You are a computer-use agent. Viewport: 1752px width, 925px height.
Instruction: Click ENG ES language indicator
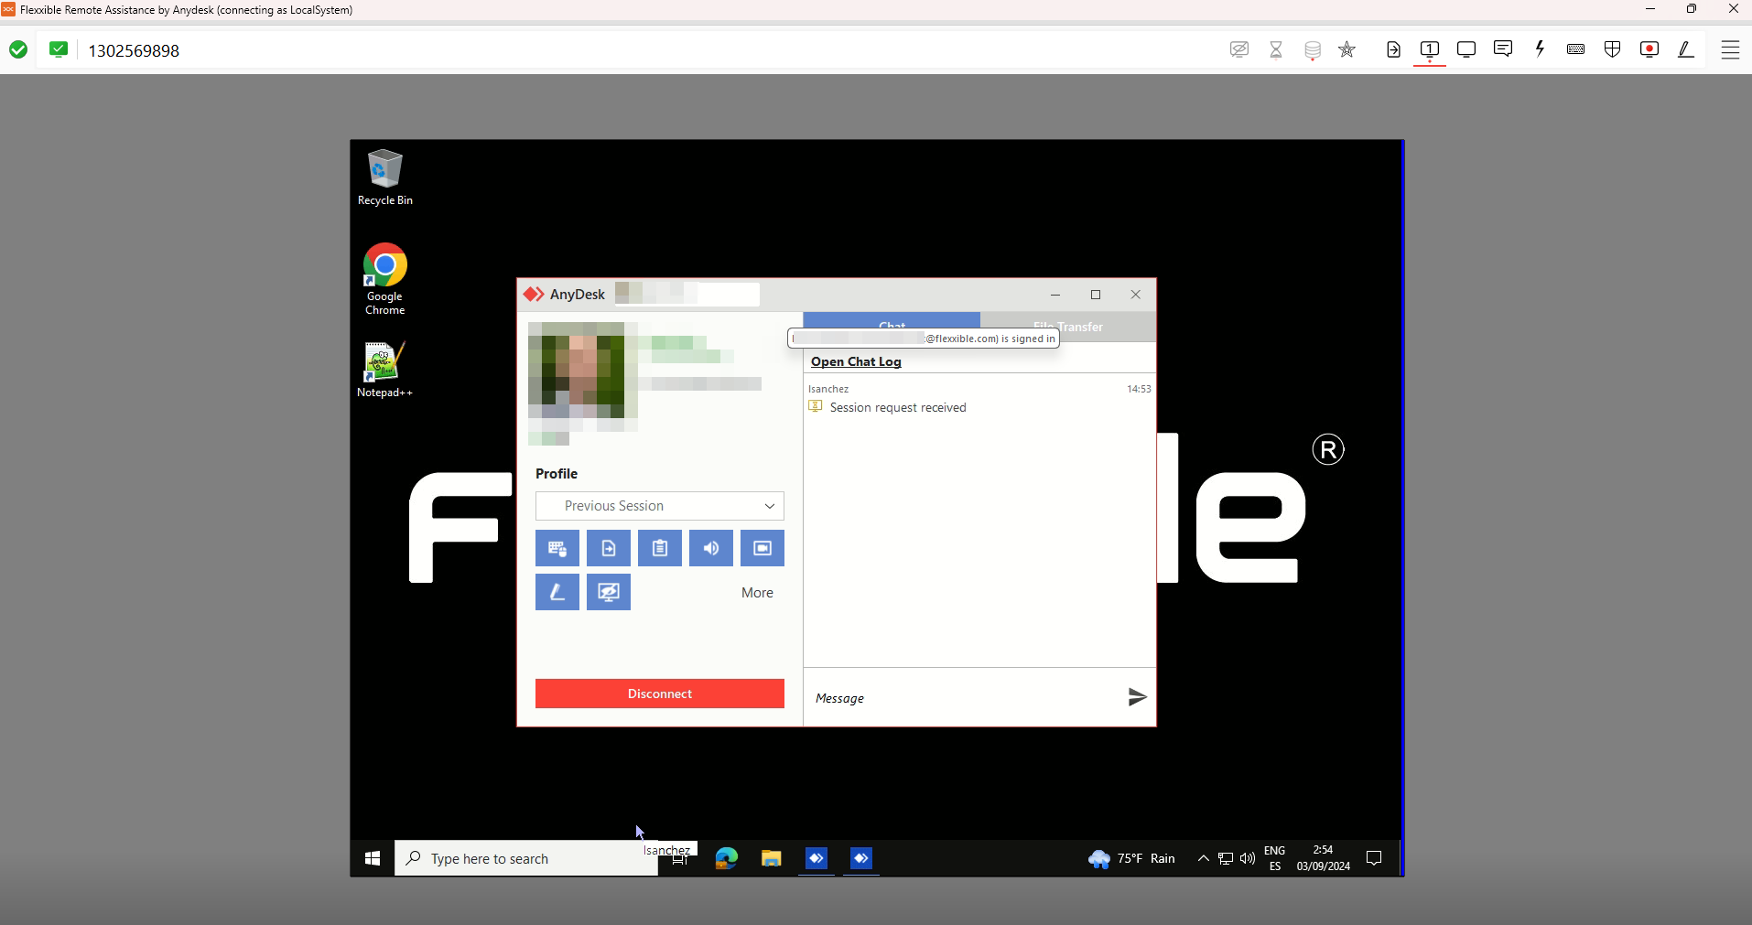coord(1275,858)
